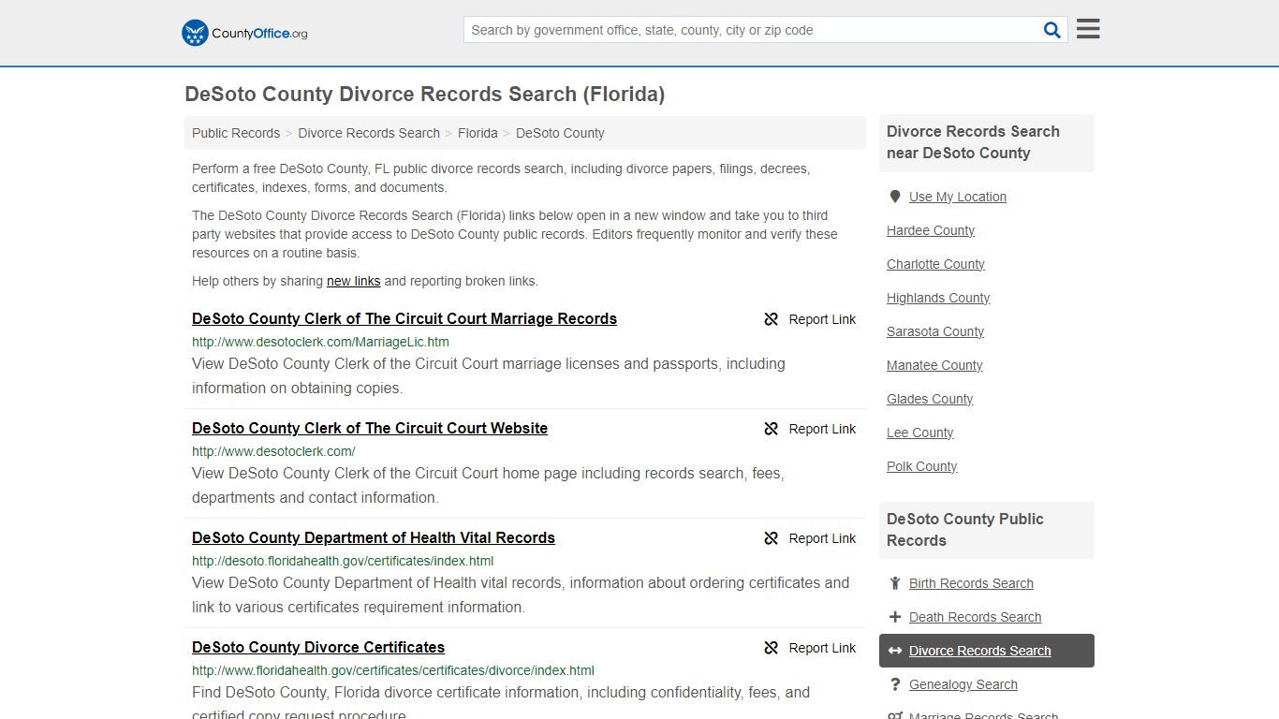Report Link for Circuit Court Website entry
This screenshot has width=1279, height=719.
pyautogui.click(x=822, y=429)
